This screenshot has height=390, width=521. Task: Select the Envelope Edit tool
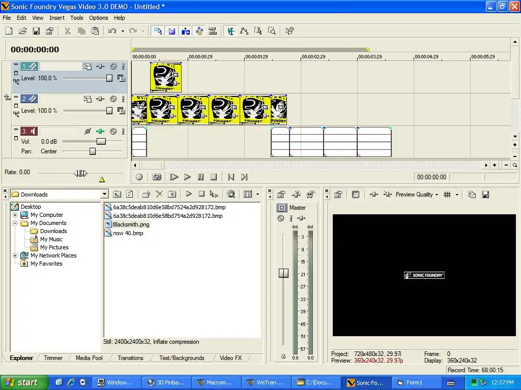click(x=244, y=31)
